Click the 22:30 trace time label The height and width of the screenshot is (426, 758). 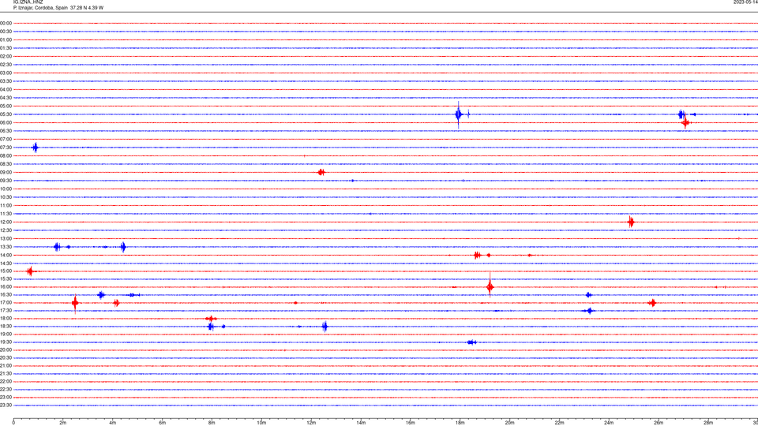click(x=6, y=389)
